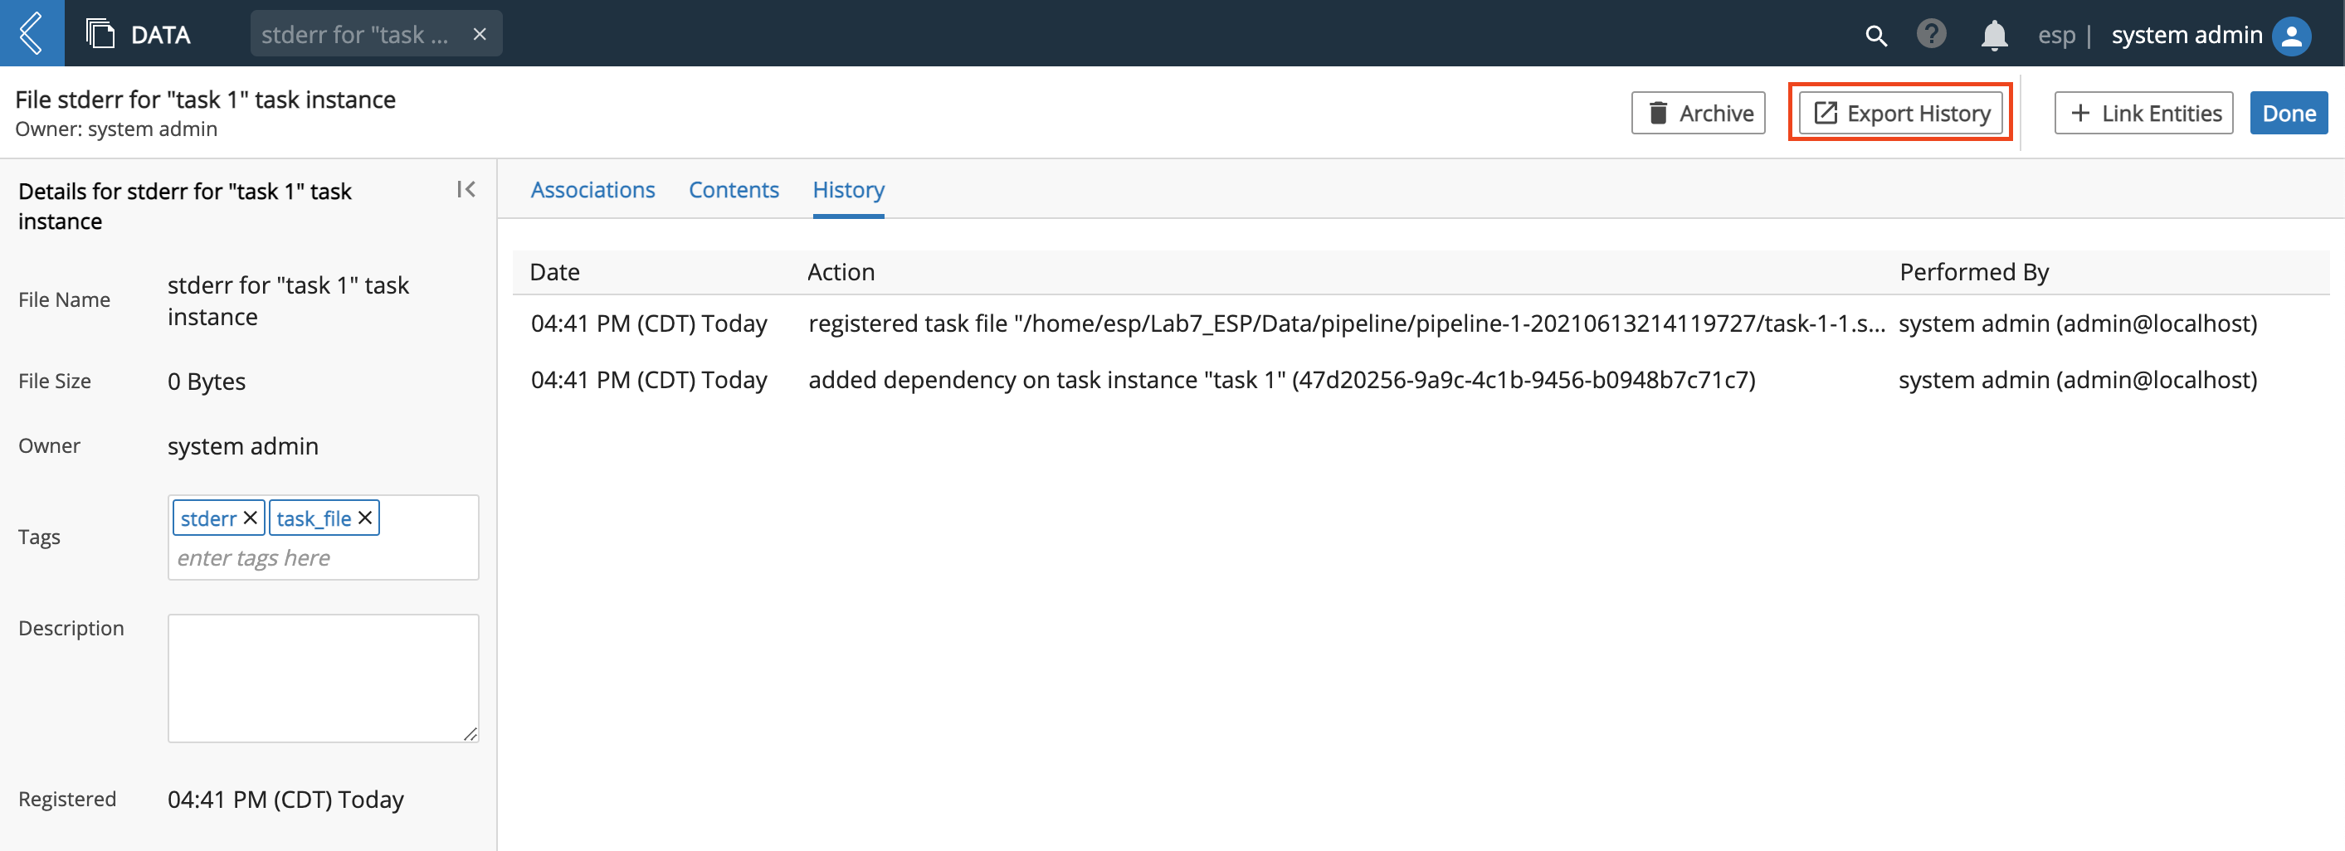Click the user avatar icon
2345x851 pixels.
click(x=2291, y=36)
